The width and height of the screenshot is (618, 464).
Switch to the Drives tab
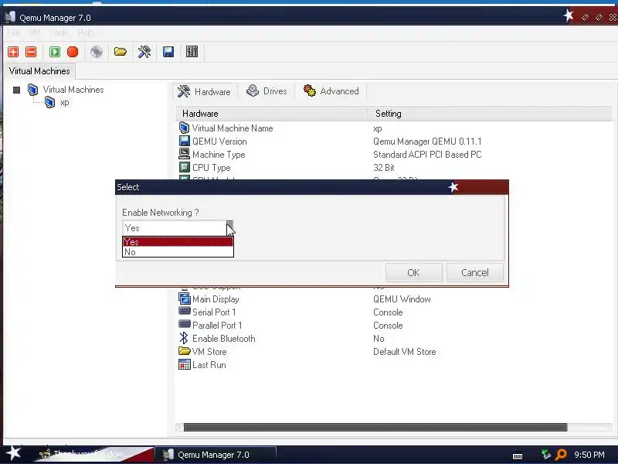[267, 91]
